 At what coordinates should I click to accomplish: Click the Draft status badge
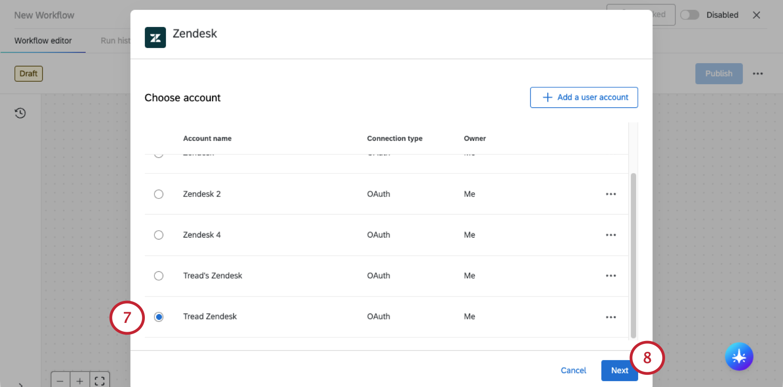tap(28, 73)
